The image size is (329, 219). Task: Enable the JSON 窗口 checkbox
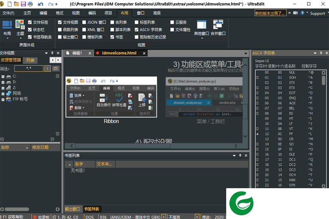coord(84,22)
